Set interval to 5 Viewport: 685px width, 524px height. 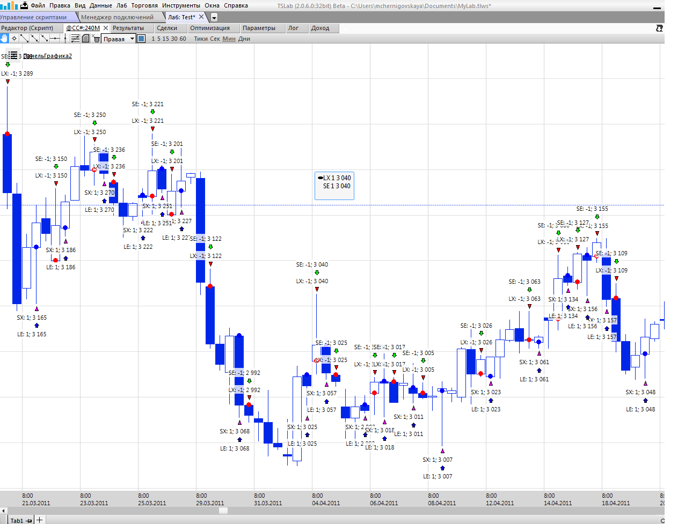pos(158,39)
